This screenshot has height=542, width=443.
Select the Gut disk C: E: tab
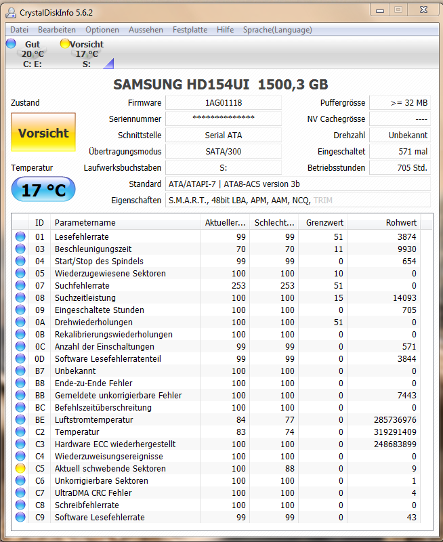point(33,54)
